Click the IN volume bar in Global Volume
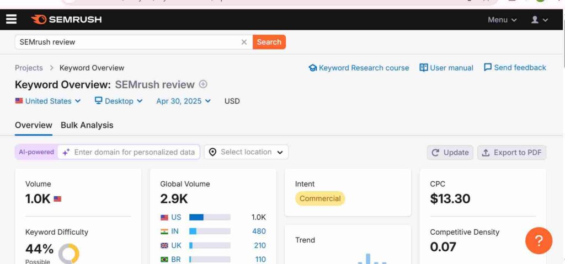Image resolution: width=565 pixels, height=264 pixels. pos(210,231)
